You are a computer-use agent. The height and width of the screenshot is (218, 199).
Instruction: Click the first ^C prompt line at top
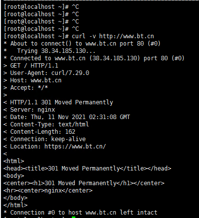[41, 7]
